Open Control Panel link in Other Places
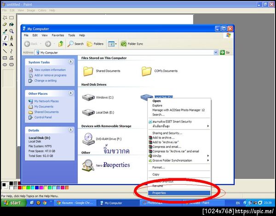Viewport: 276px width, 216px height. (43, 117)
